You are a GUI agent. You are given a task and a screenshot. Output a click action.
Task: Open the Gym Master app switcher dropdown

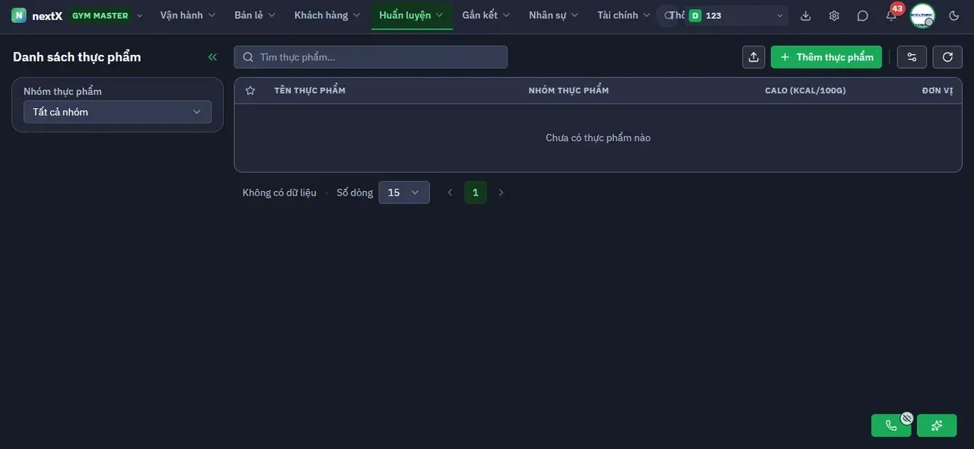click(106, 15)
